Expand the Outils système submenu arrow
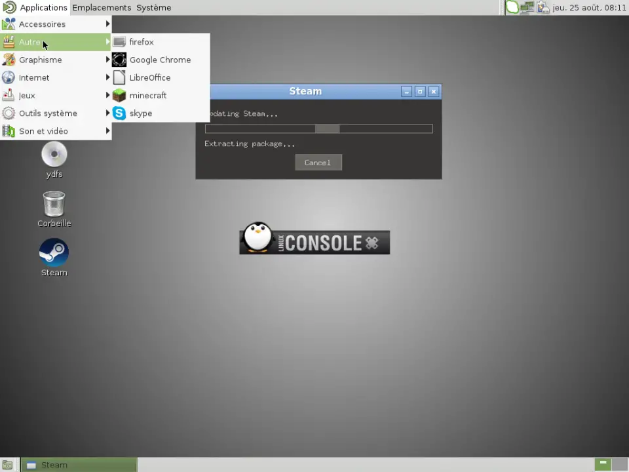The height and width of the screenshot is (472, 629). click(107, 113)
